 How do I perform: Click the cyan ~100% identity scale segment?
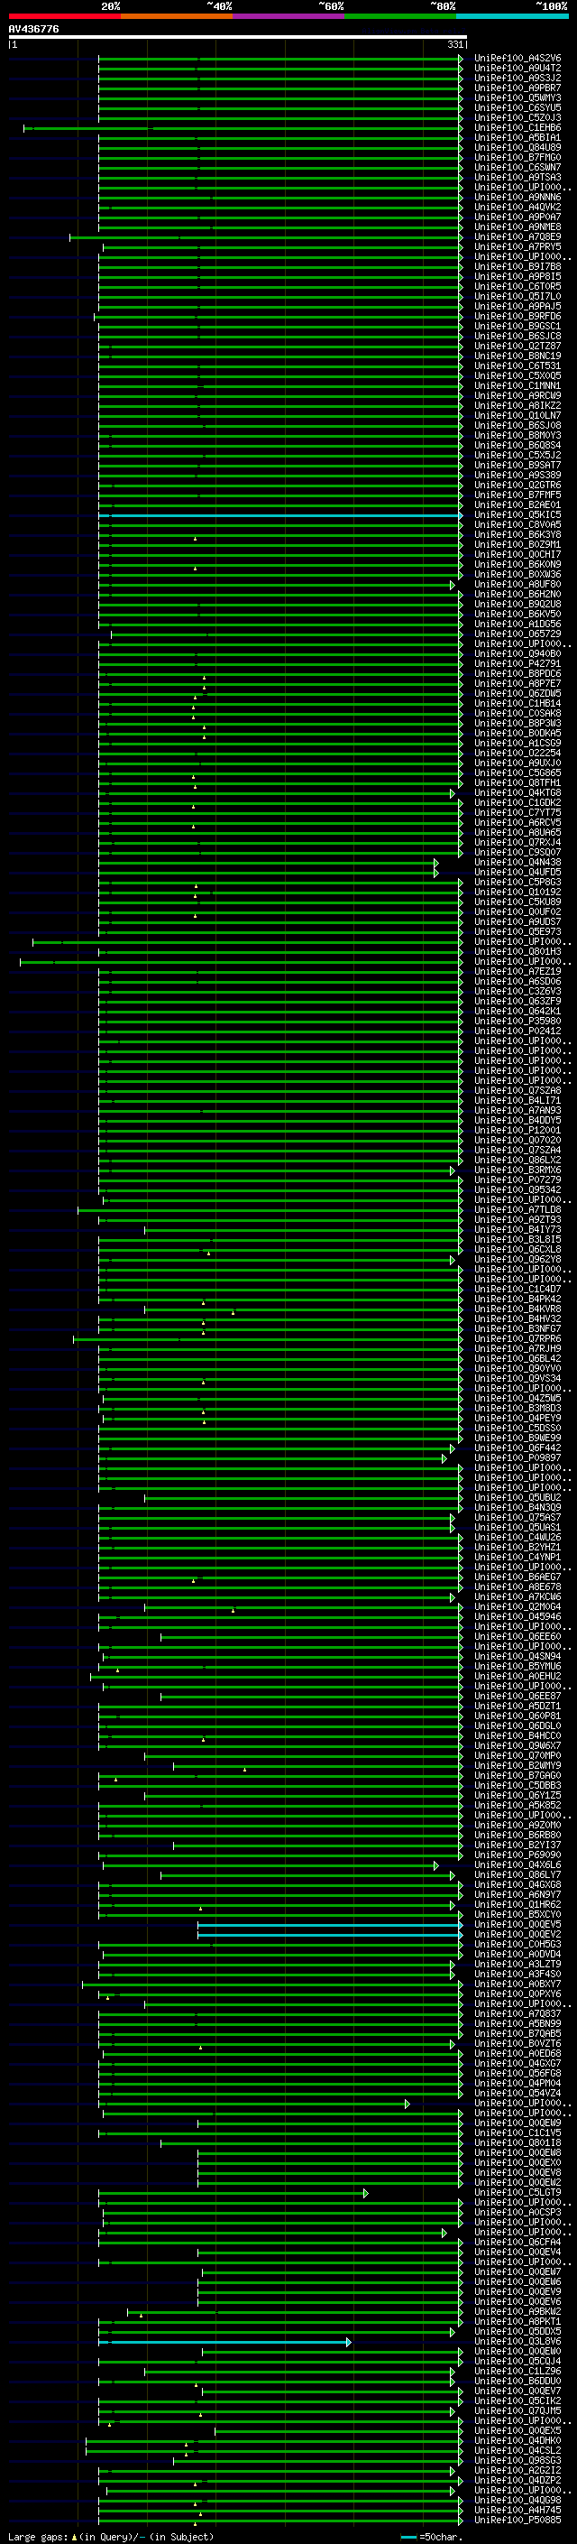pos(512,16)
